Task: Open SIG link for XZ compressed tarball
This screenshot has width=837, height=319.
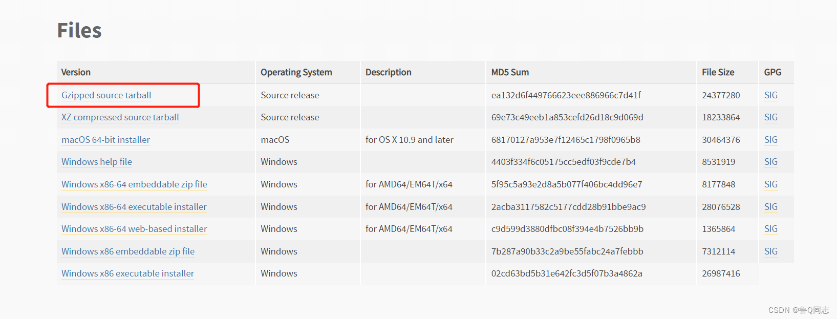Action: (770, 117)
